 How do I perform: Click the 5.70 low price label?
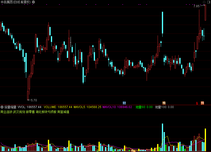pos(34,100)
